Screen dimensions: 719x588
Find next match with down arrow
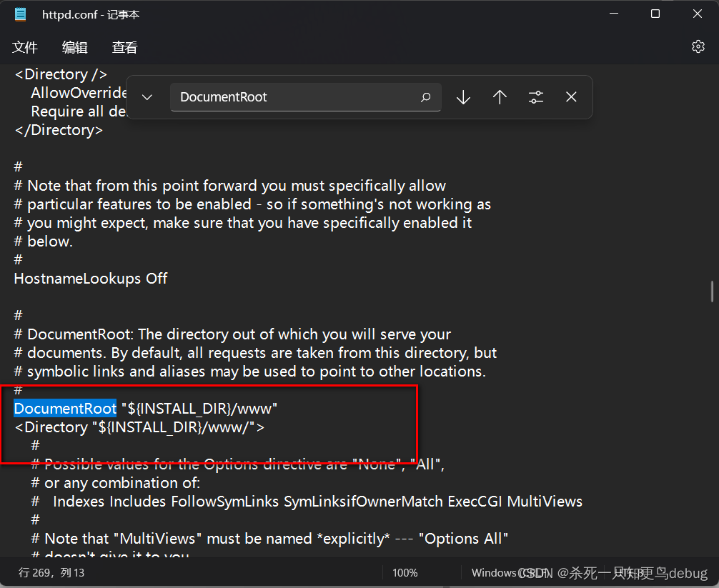click(463, 97)
